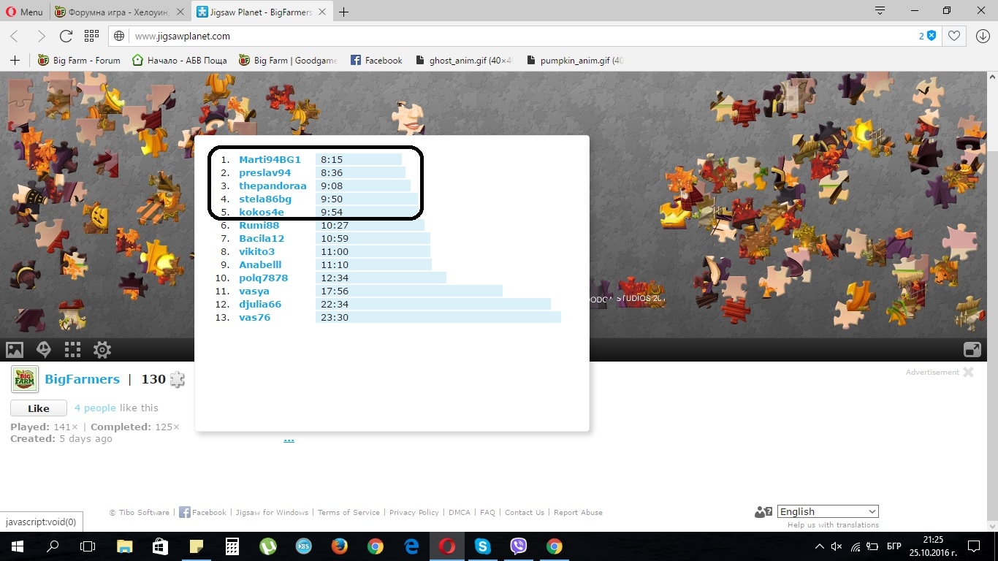Open Viber from the taskbar
The height and width of the screenshot is (561, 998).
[x=519, y=546]
